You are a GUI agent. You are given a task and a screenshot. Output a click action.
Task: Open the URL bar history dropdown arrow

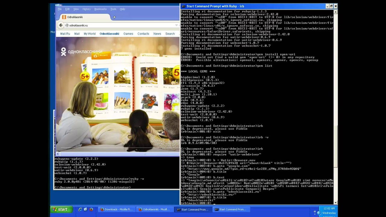point(176,25)
